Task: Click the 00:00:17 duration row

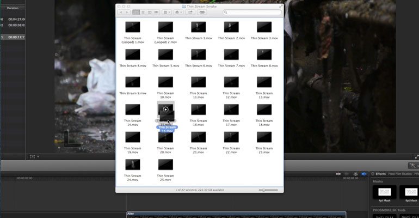Action: [x=13, y=37]
